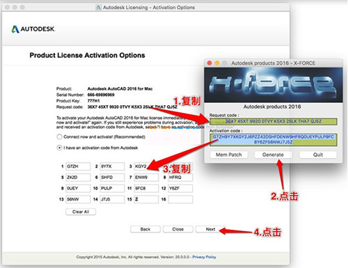Image resolution: width=348 pixels, height=268 pixels.
Task: Click activation field 2 containing 9Y7X
Action: click(x=112, y=166)
